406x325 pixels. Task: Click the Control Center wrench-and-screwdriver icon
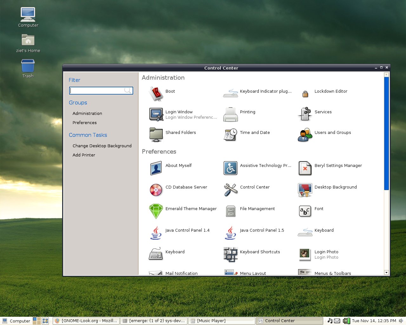pyautogui.click(x=231, y=190)
